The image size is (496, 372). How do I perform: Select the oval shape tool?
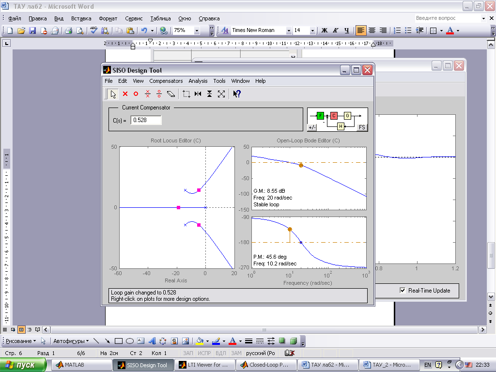pyautogui.click(x=130, y=341)
